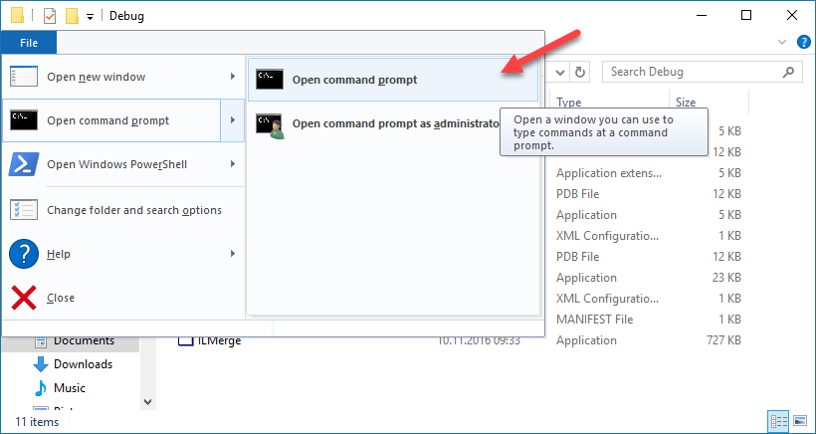Click the New folder icon in title bar
Viewport: 816px width, 434px height.
click(72, 16)
